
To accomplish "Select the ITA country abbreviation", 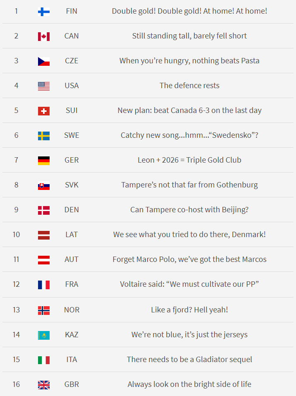I will pos(72,360).
